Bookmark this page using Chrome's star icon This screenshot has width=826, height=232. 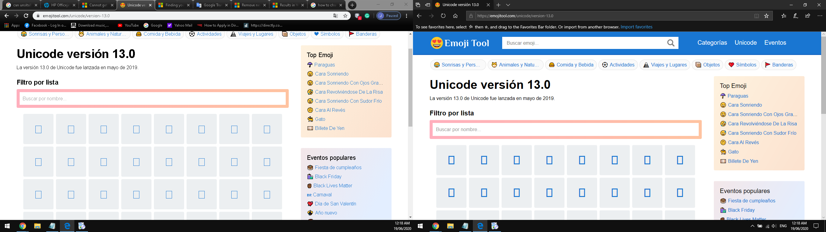[345, 16]
